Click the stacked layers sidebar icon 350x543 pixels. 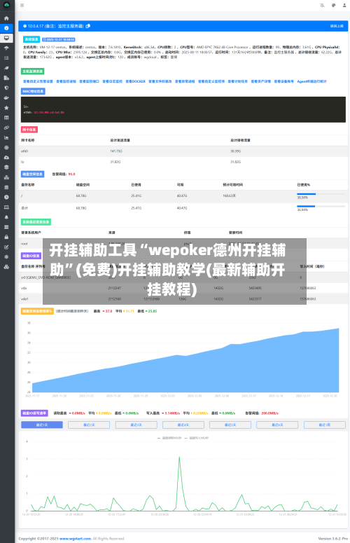6,167
